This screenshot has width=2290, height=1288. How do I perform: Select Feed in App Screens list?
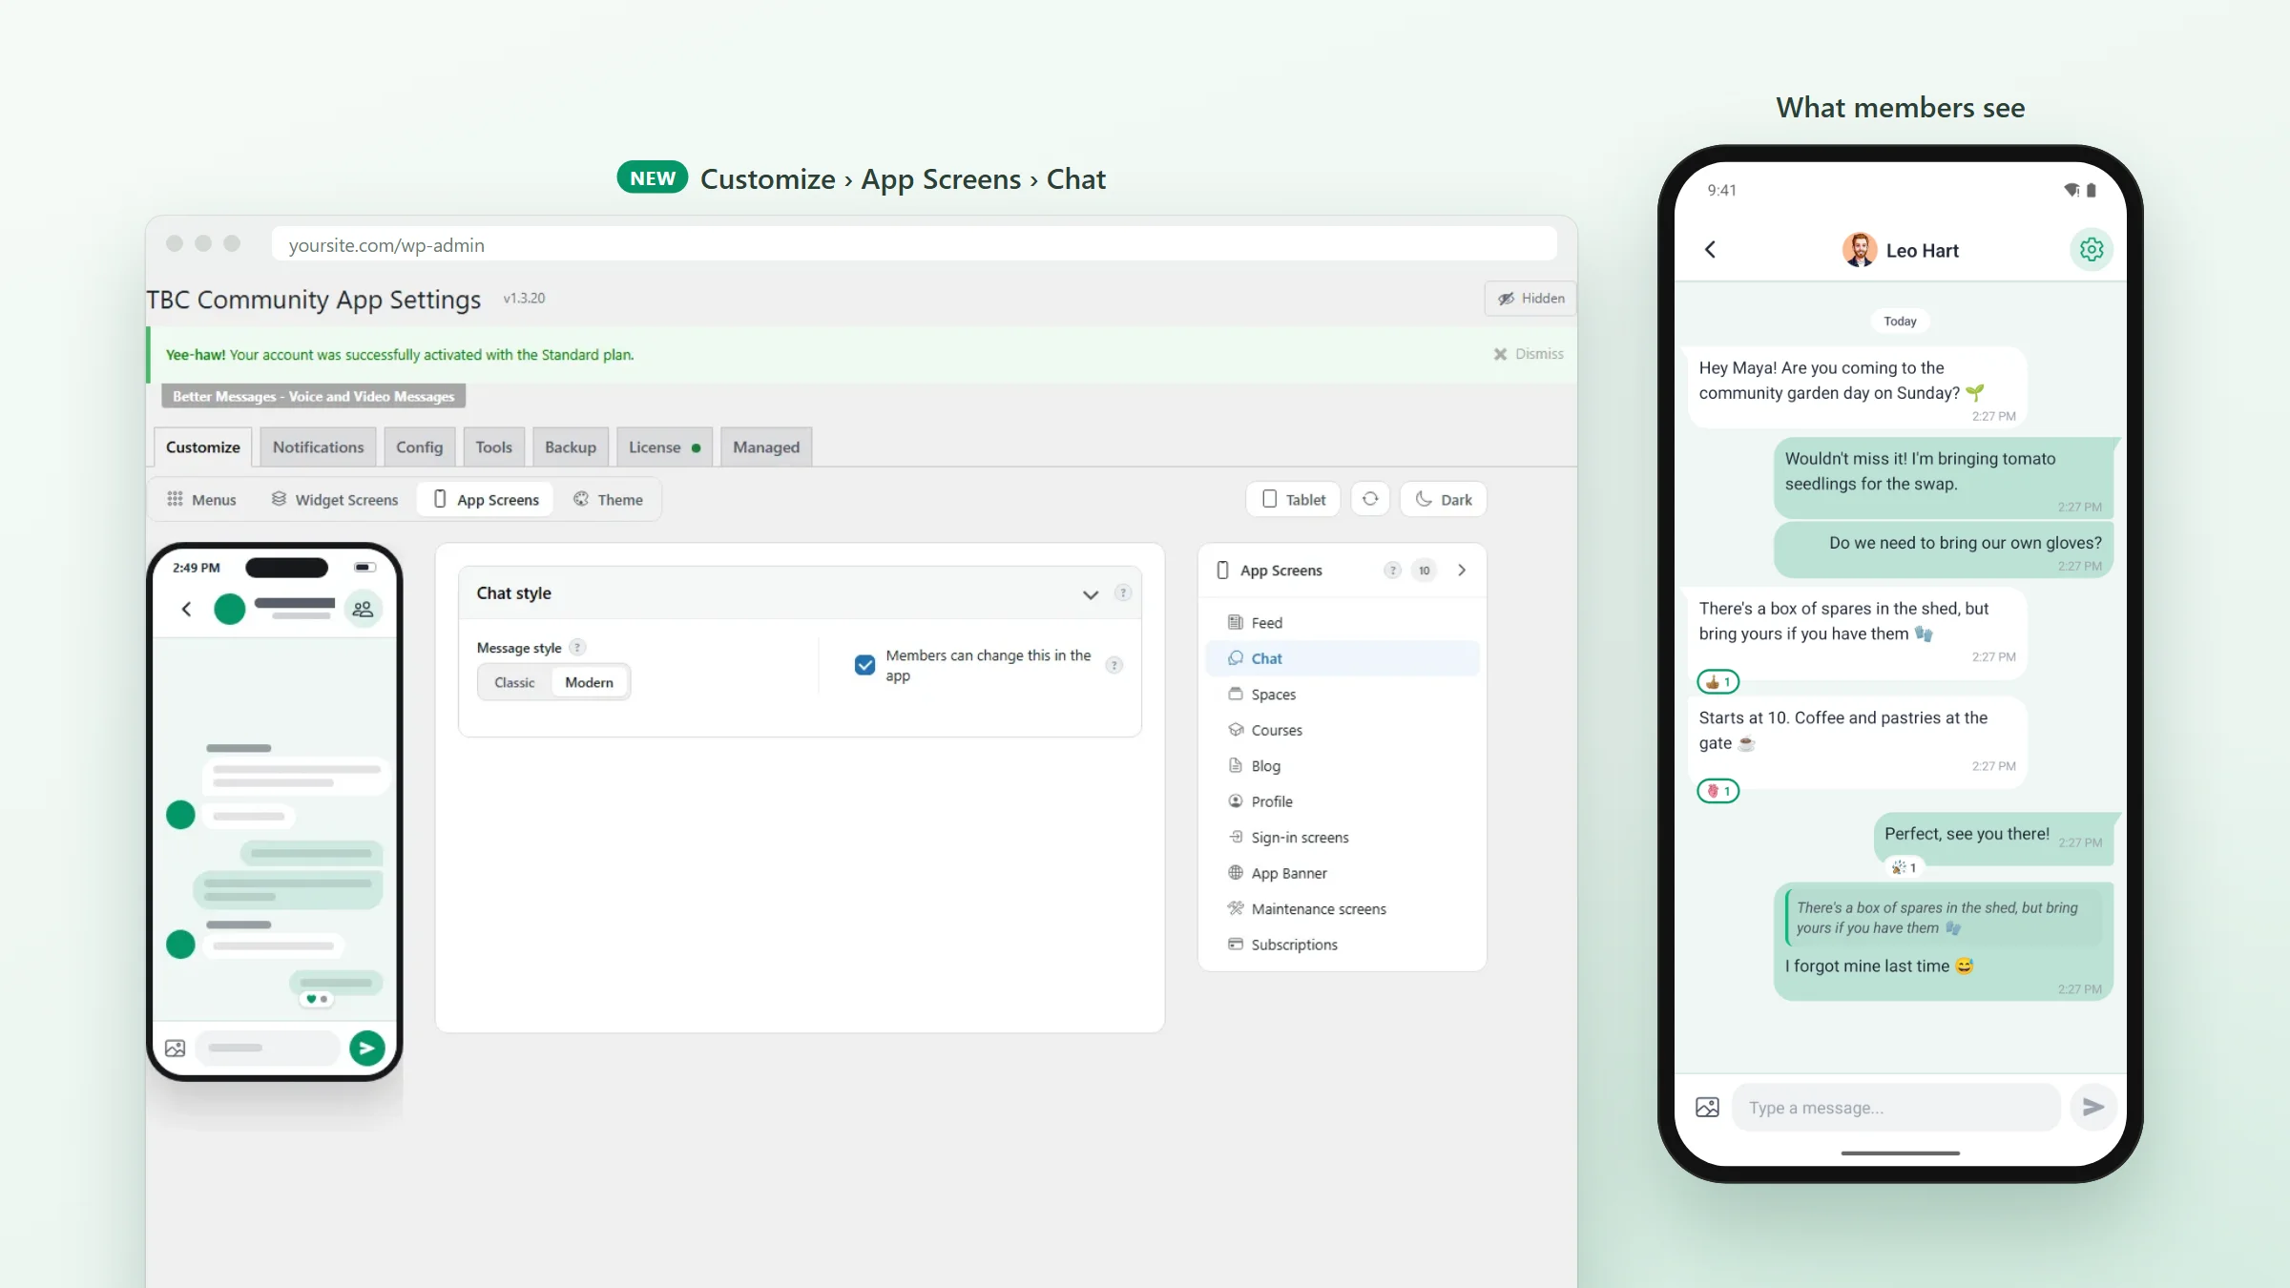pyautogui.click(x=1343, y=622)
